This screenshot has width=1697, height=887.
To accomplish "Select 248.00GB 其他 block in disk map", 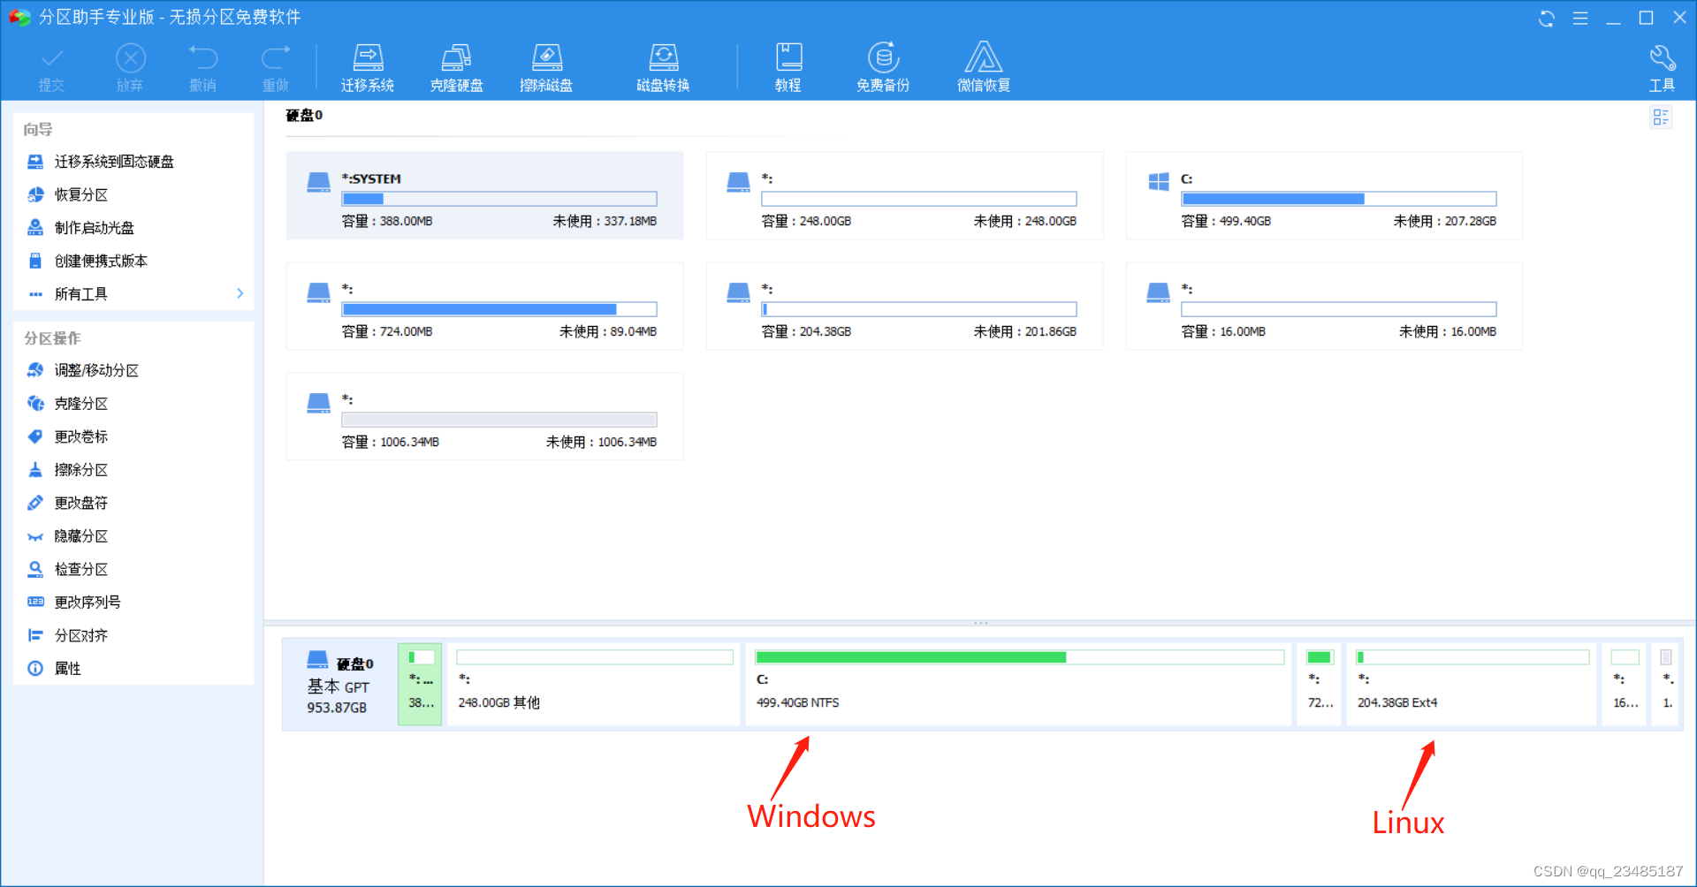I will [x=594, y=683].
